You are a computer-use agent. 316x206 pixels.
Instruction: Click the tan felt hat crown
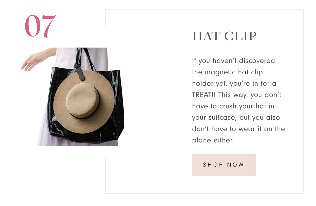pyautogui.click(x=83, y=100)
